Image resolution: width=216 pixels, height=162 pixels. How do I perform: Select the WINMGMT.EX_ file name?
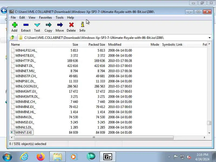(x=26, y=91)
